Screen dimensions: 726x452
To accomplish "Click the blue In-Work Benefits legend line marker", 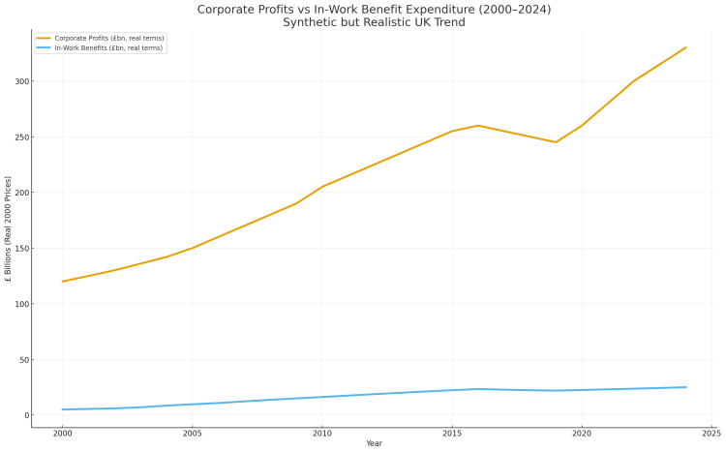I will (x=44, y=46).
